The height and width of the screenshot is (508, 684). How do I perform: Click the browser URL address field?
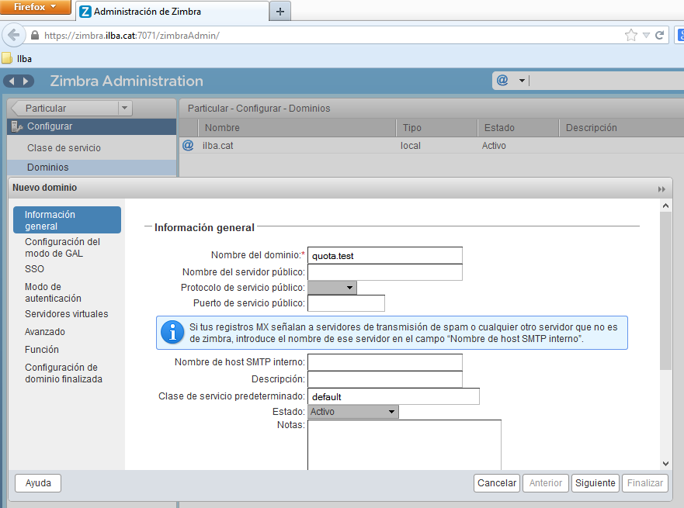332,36
